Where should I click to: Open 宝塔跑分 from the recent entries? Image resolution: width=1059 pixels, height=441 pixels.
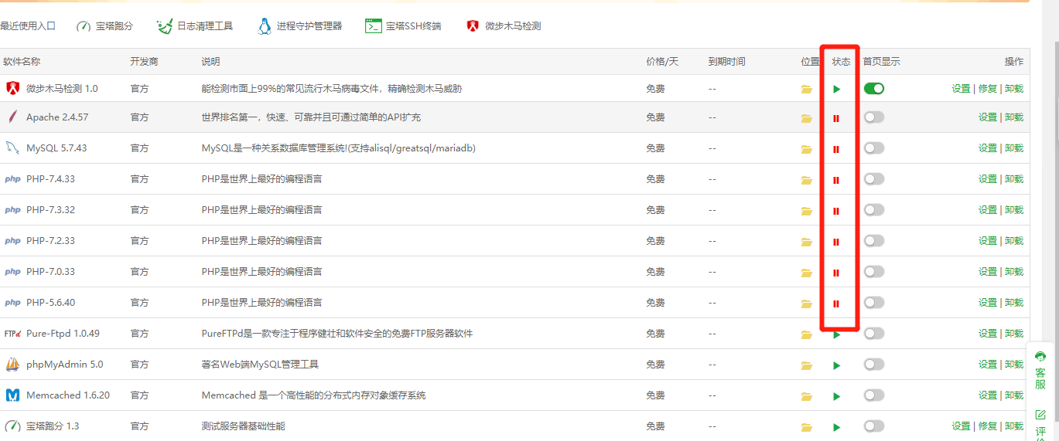click(x=104, y=25)
